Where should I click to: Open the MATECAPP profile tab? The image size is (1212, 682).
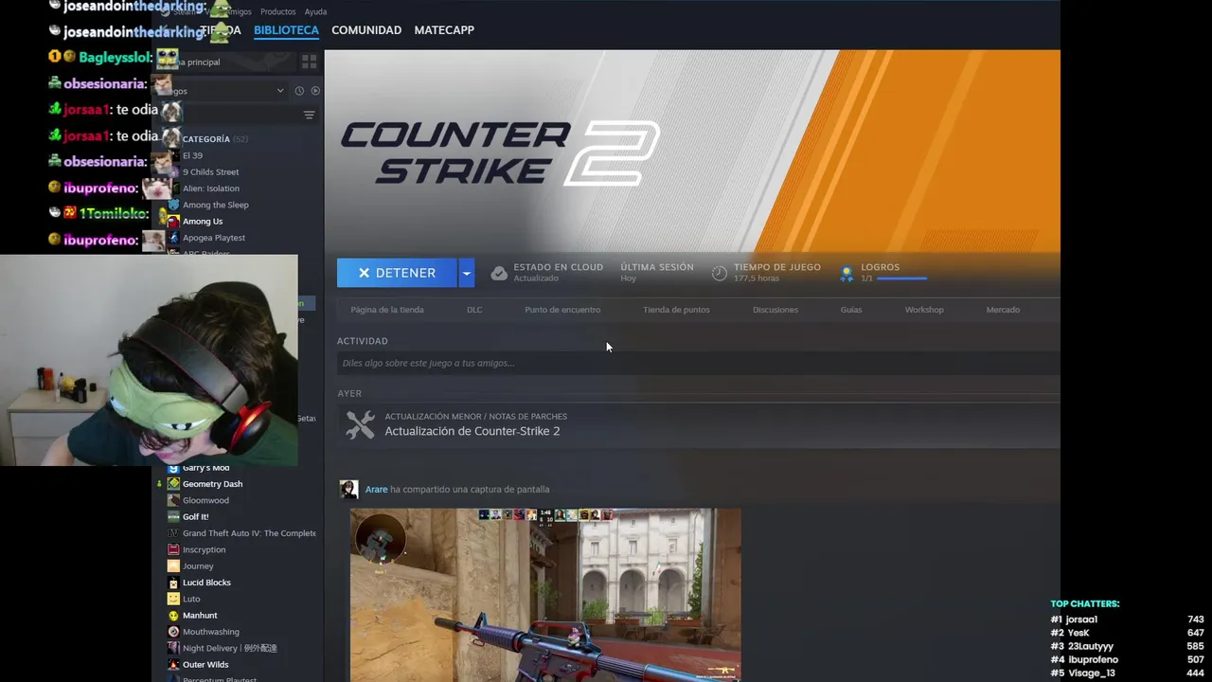(x=444, y=30)
